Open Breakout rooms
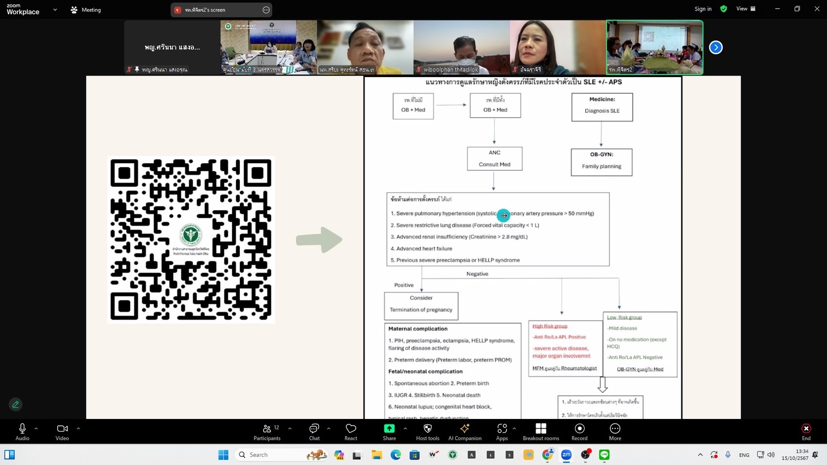The width and height of the screenshot is (827, 465). pyautogui.click(x=541, y=432)
